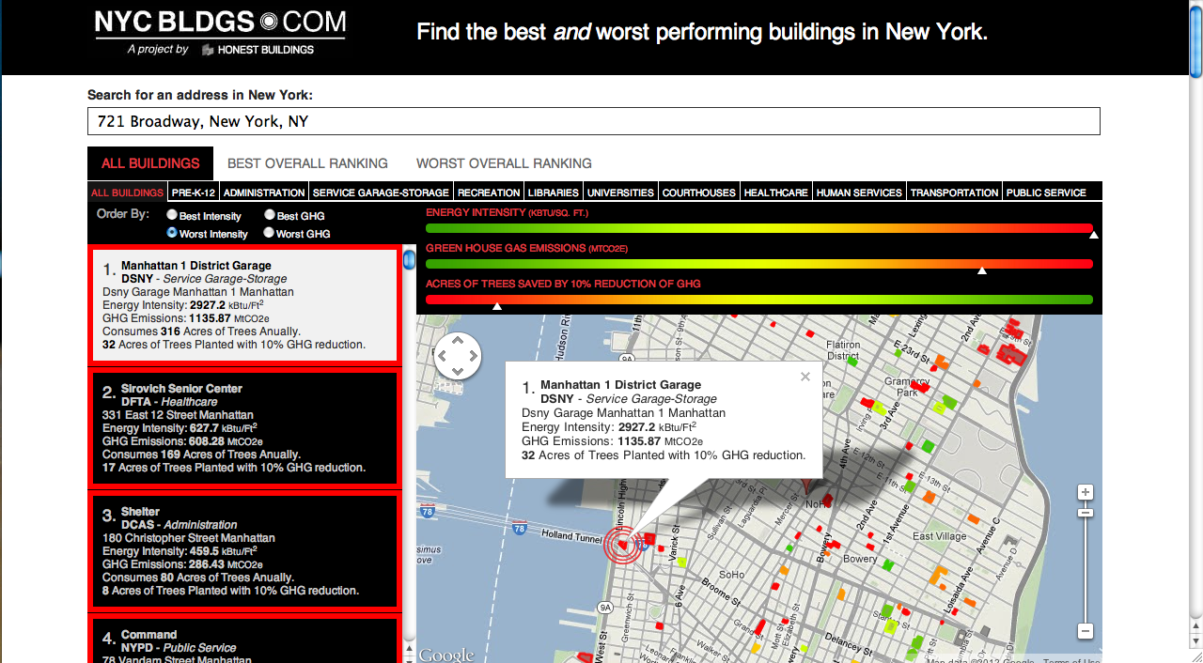Click the building list scrollbar thumb
Viewport: 1203px width, 663px height.
coord(409,260)
